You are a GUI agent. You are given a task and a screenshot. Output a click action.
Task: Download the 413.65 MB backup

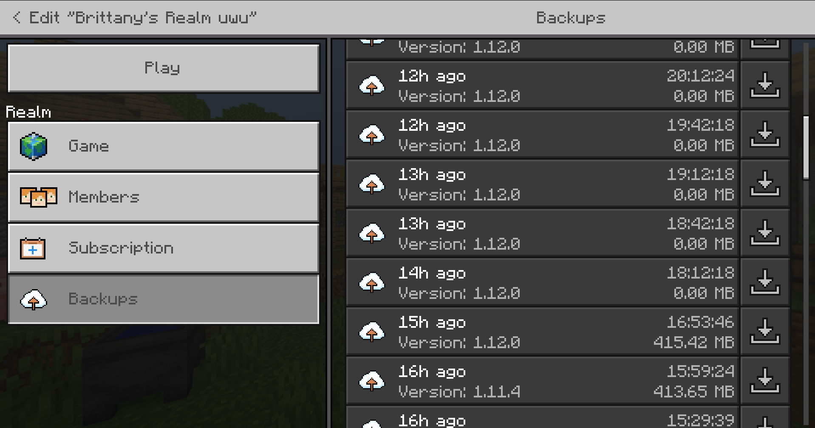[x=765, y=380]
